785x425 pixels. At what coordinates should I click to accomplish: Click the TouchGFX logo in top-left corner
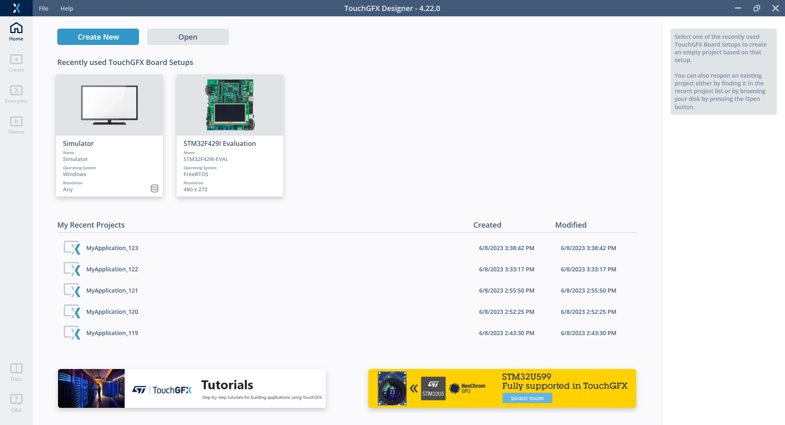click(16, 8)
